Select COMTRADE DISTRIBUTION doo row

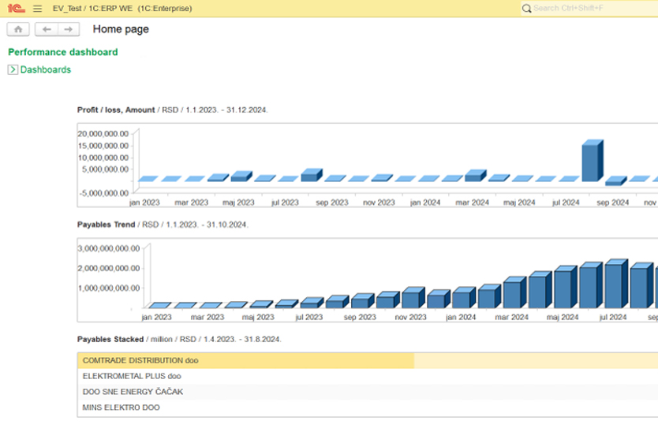click(x=368, y=361)
